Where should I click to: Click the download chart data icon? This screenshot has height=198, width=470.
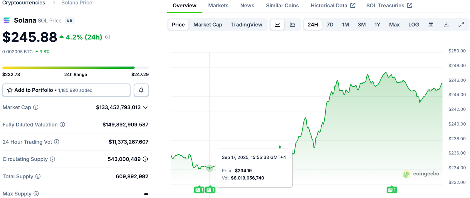coord(446,25)
